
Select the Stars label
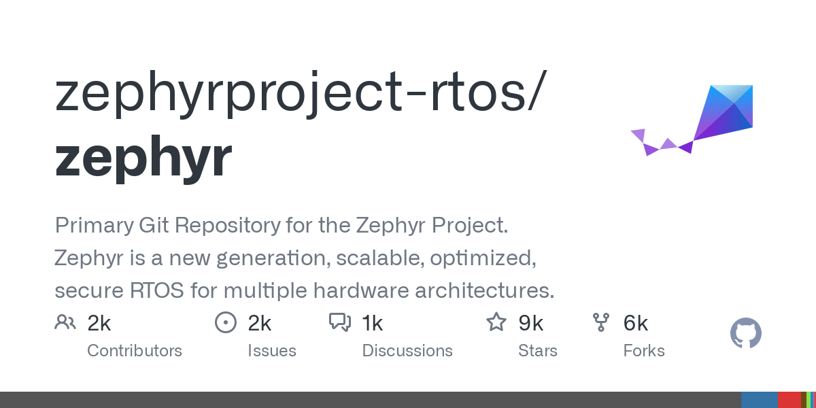(x=538, y=351)
